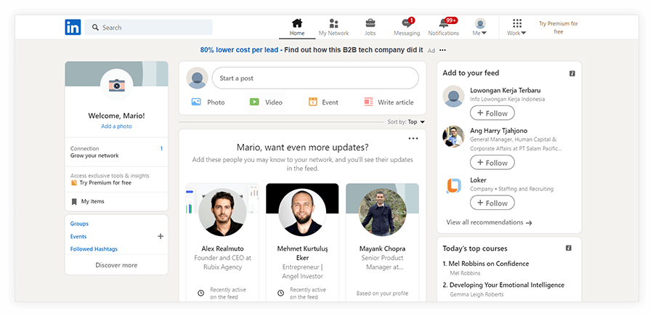Viewport: 653px width, 316px height.
Task: Click the plus icon next to Events
Action: [x=161, y=237]
